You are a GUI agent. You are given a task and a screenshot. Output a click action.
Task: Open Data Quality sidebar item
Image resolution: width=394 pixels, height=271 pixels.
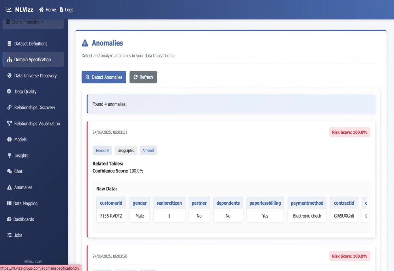33,91
